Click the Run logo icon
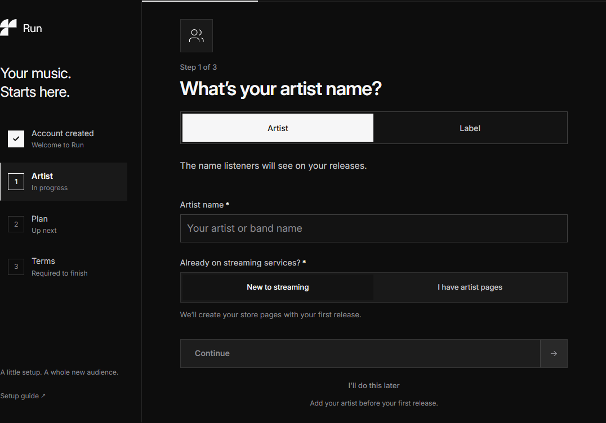 click(x=8, y=28)
